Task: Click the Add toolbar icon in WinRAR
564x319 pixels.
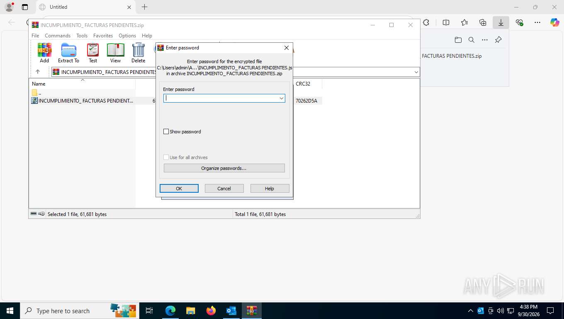Action: pos(44,53)
